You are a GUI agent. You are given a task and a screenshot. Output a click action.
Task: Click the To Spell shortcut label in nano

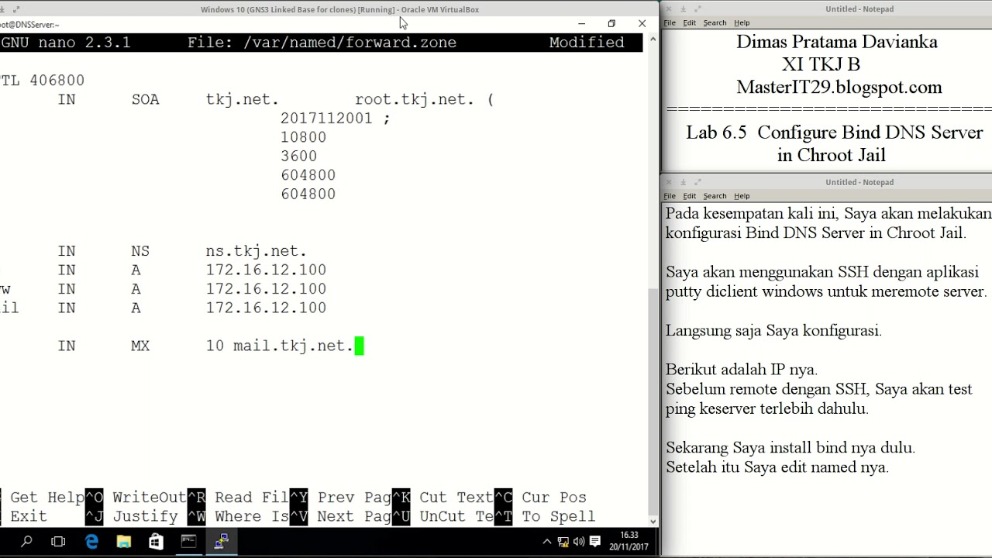pyautogui.click(x=559, y=516)
